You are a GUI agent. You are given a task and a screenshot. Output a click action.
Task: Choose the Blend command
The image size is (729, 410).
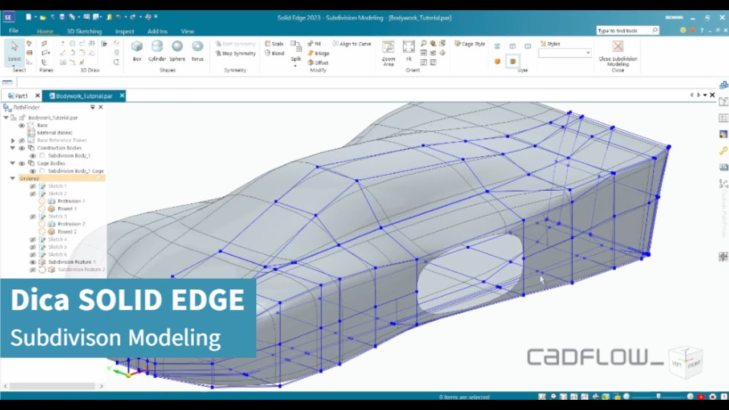pos(274,53)
